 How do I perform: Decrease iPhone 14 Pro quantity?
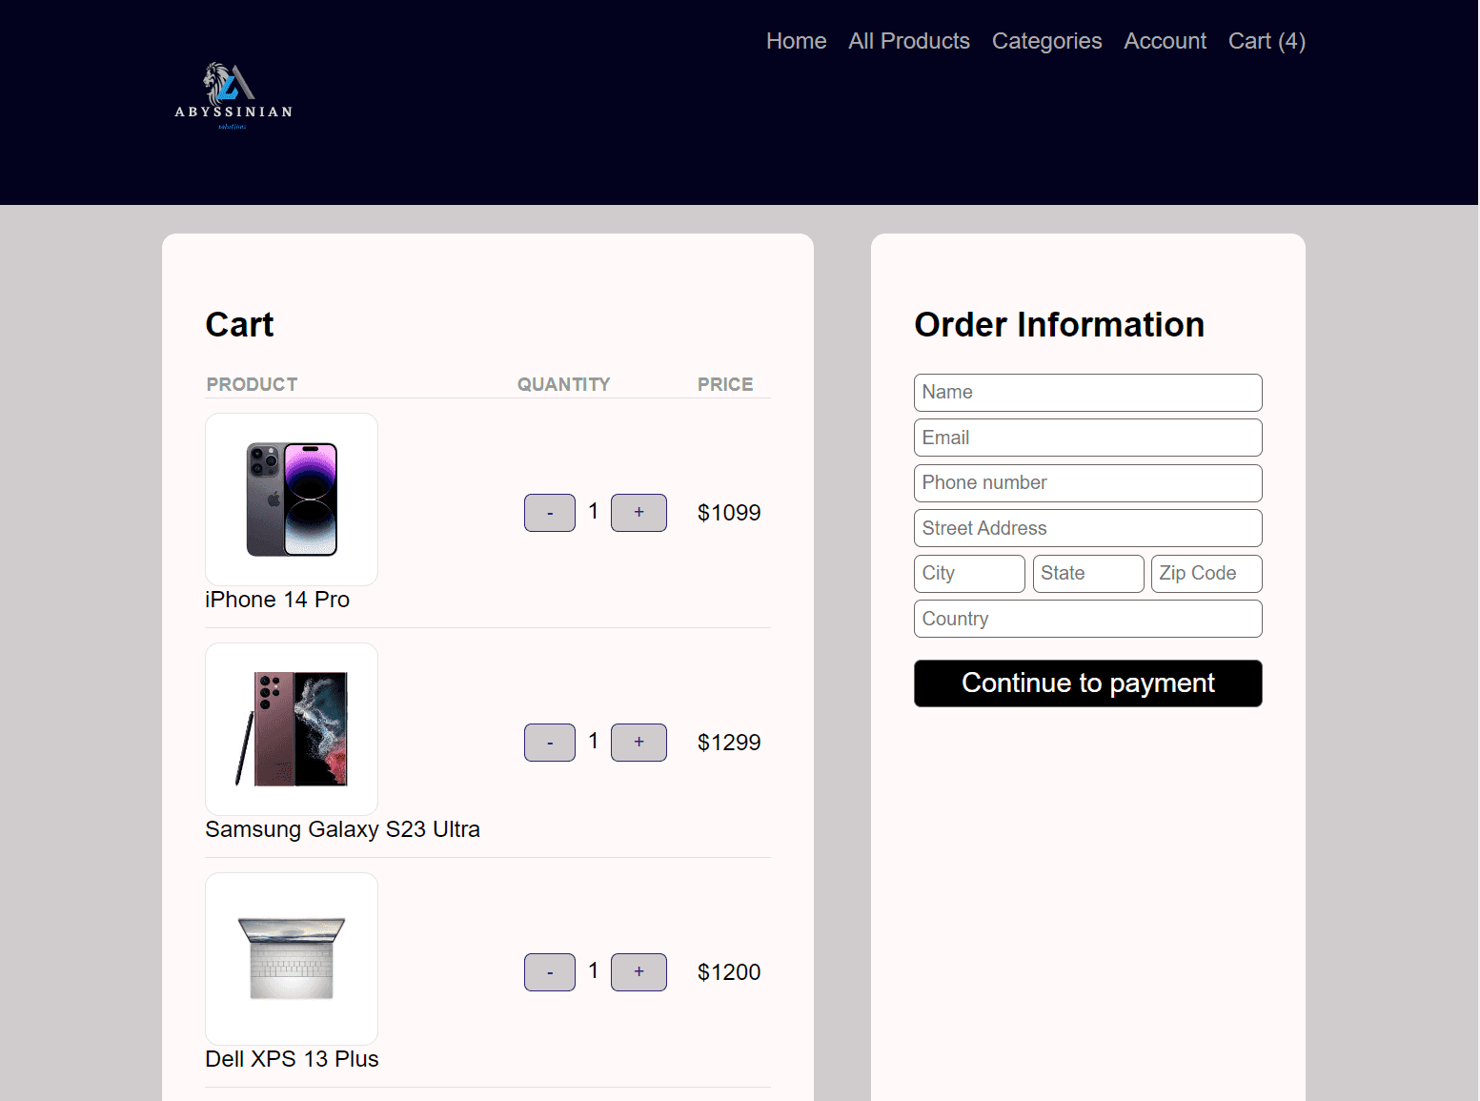point(549,513)
